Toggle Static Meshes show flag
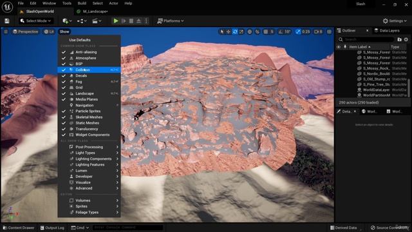Image resolution: width=412 pixels, height=232 pixels. [89, 123]
